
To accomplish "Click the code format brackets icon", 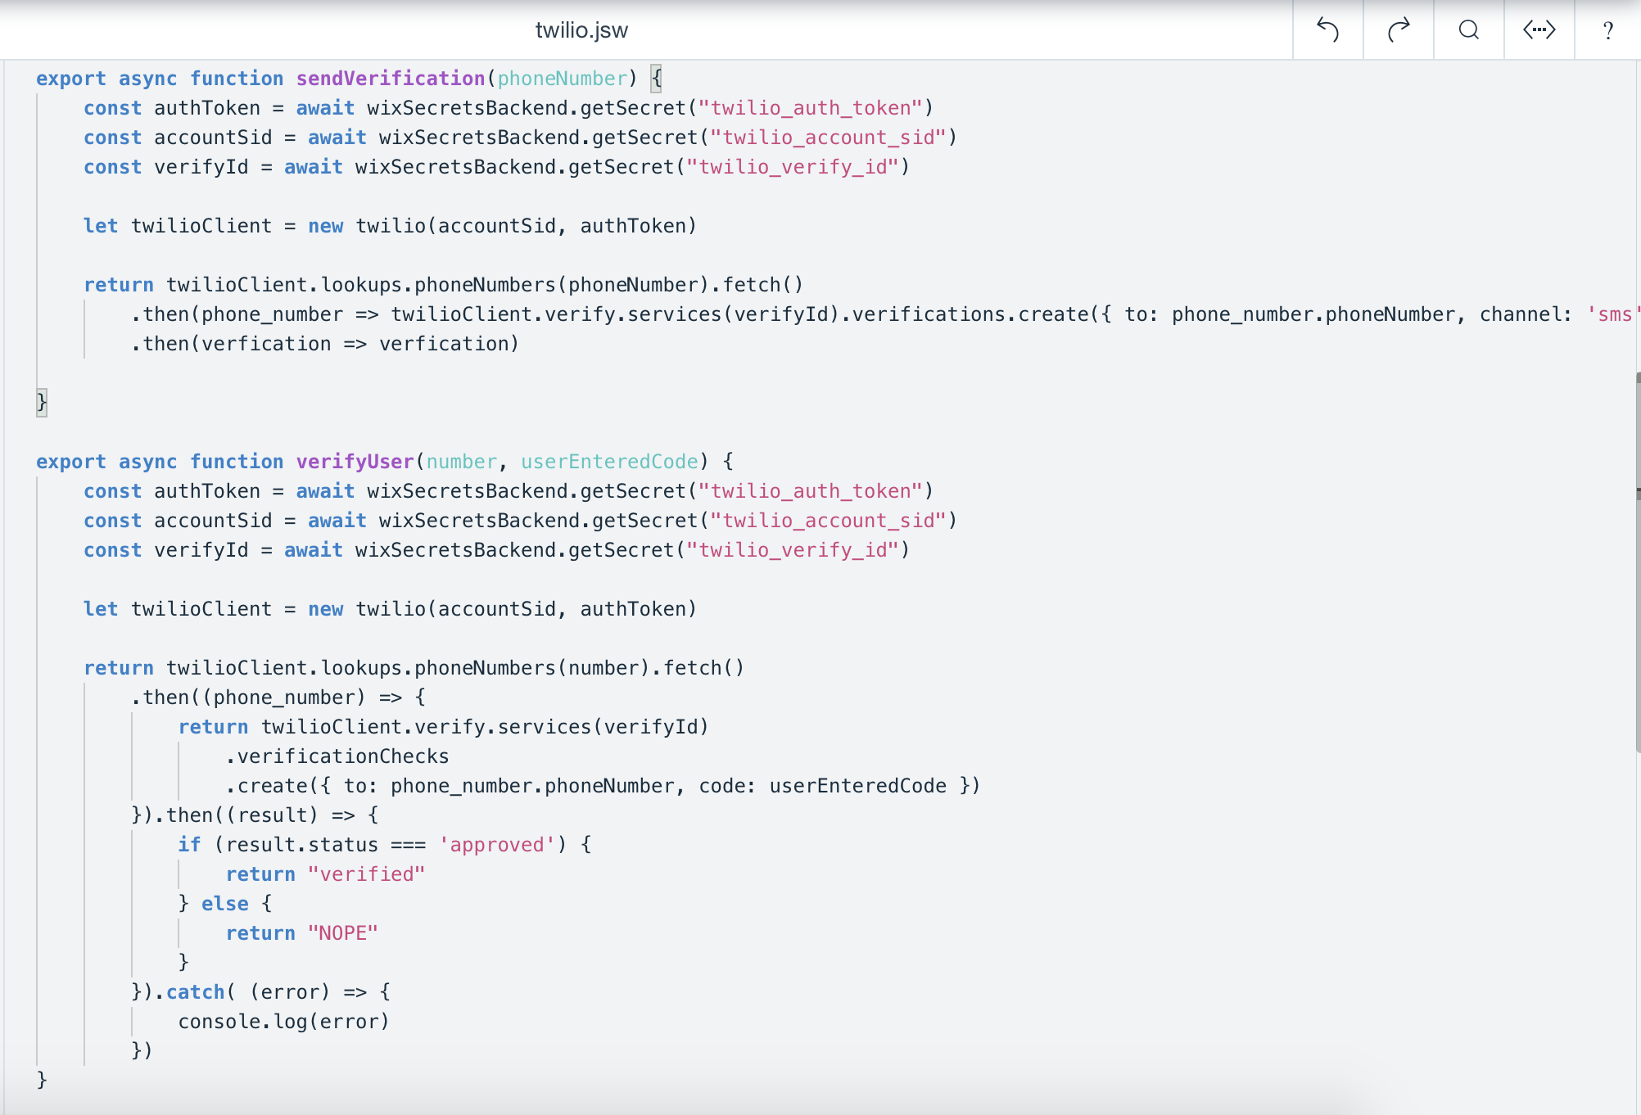I will pos(1539,30).
